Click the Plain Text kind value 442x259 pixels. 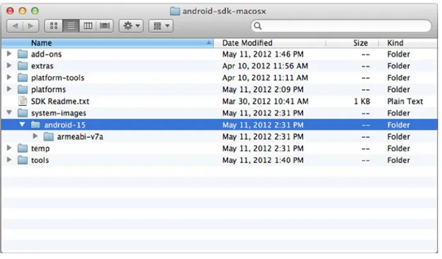[x=405, y=101]
